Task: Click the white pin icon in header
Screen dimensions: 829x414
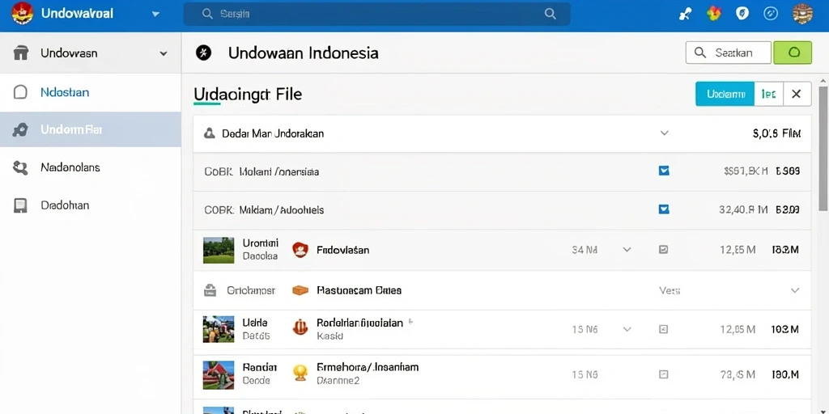Action: click(685, 15)
